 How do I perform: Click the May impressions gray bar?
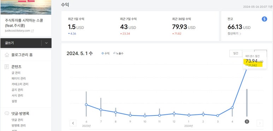(247, 103)
